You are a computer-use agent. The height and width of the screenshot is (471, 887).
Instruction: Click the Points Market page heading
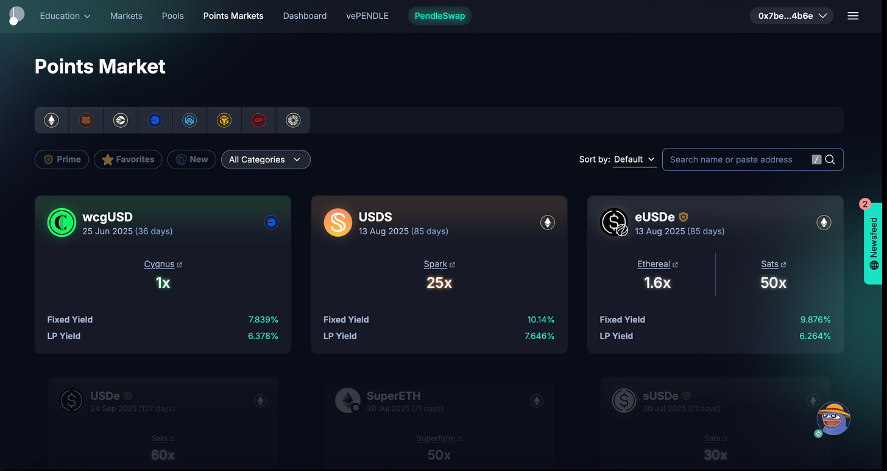[x=100, y=66]
